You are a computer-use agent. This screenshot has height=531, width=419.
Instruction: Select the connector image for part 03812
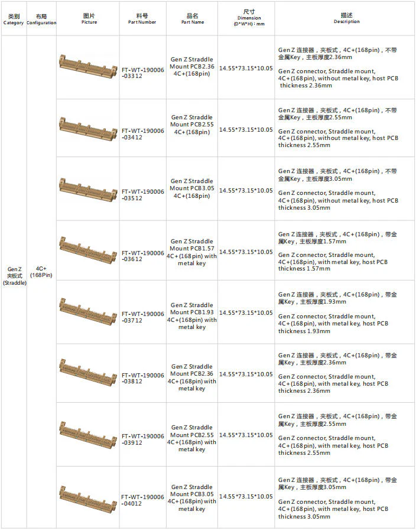tap(88, 373)
